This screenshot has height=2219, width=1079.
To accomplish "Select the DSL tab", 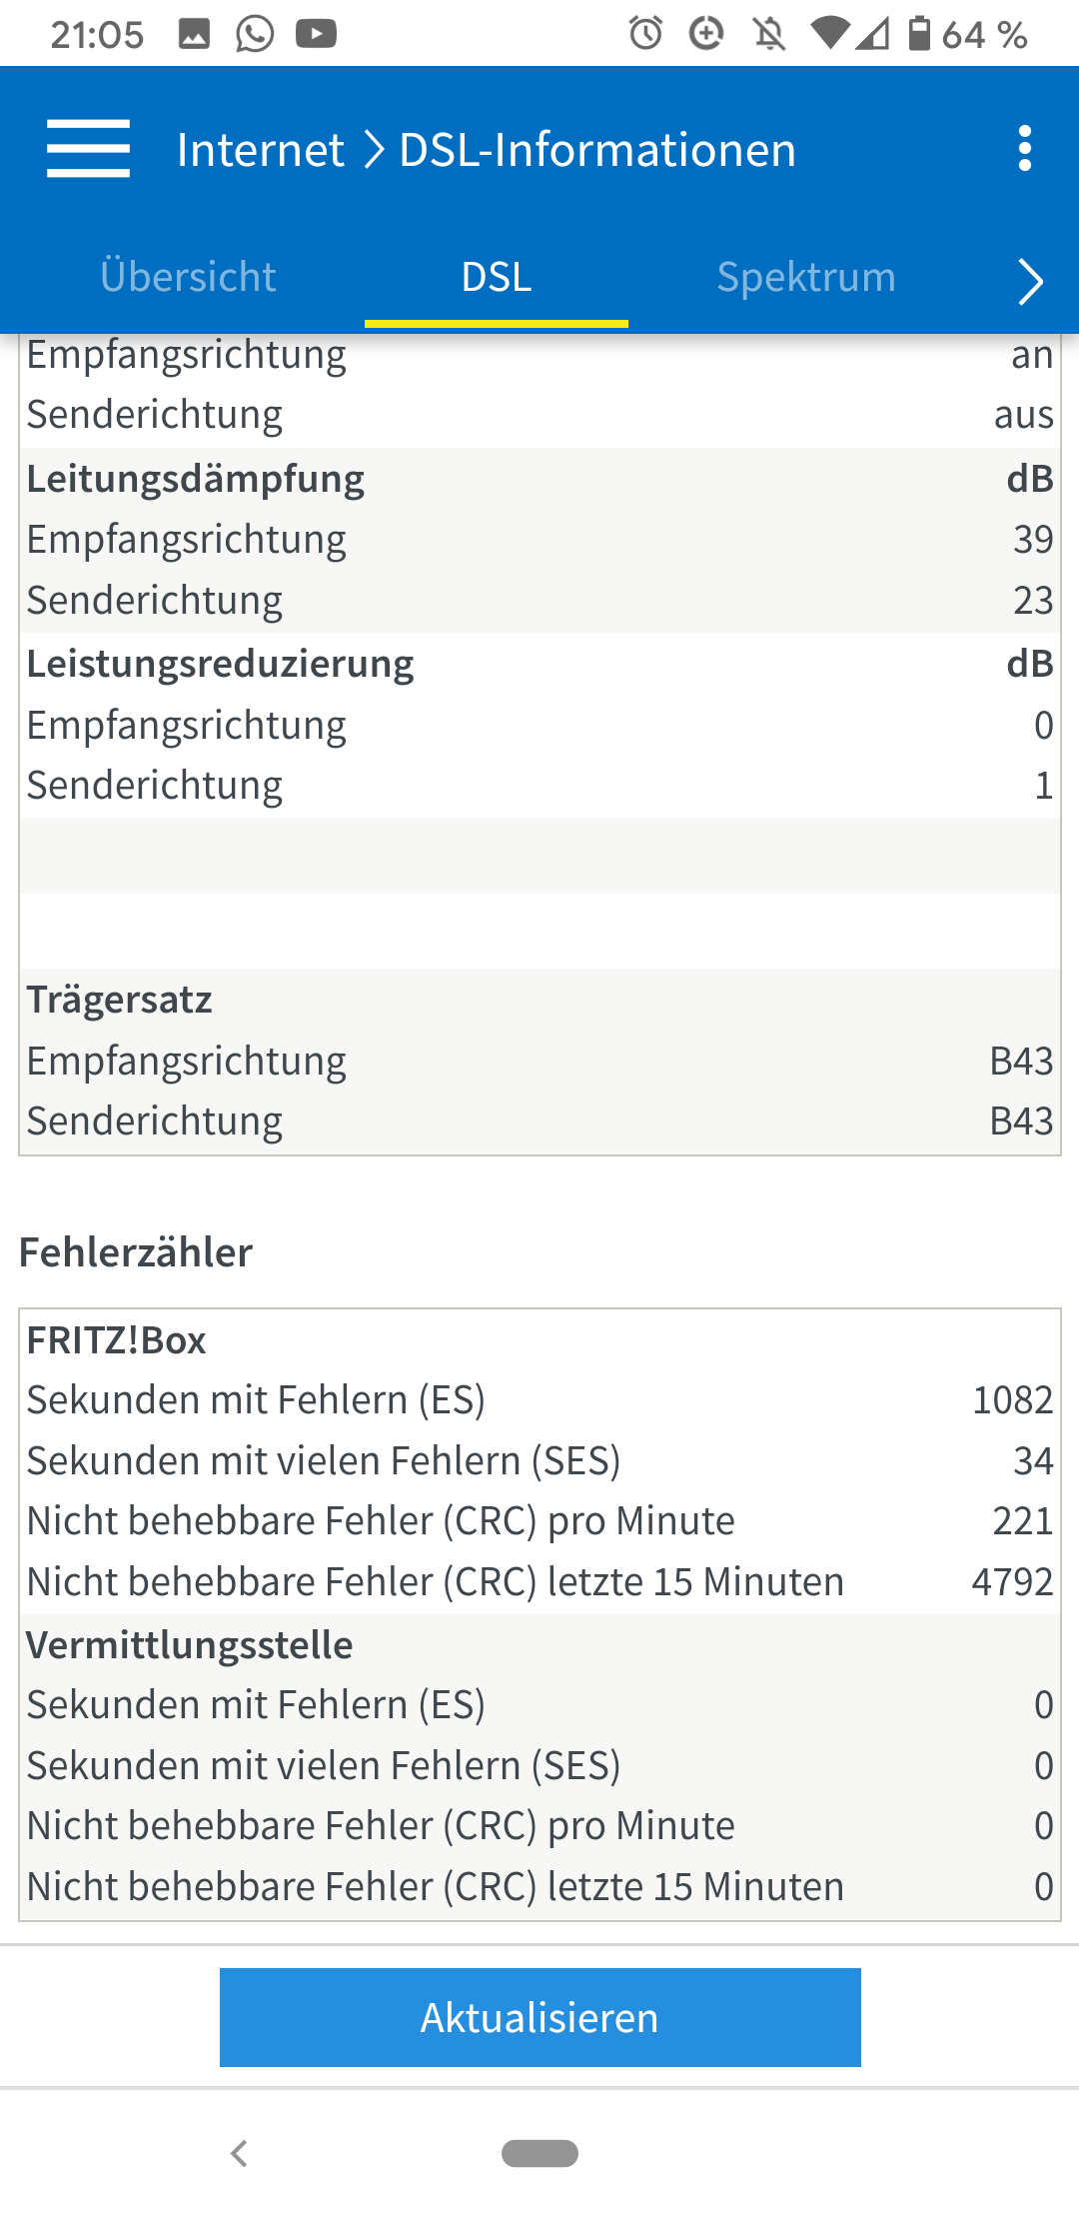I will (x=497, y=277).
